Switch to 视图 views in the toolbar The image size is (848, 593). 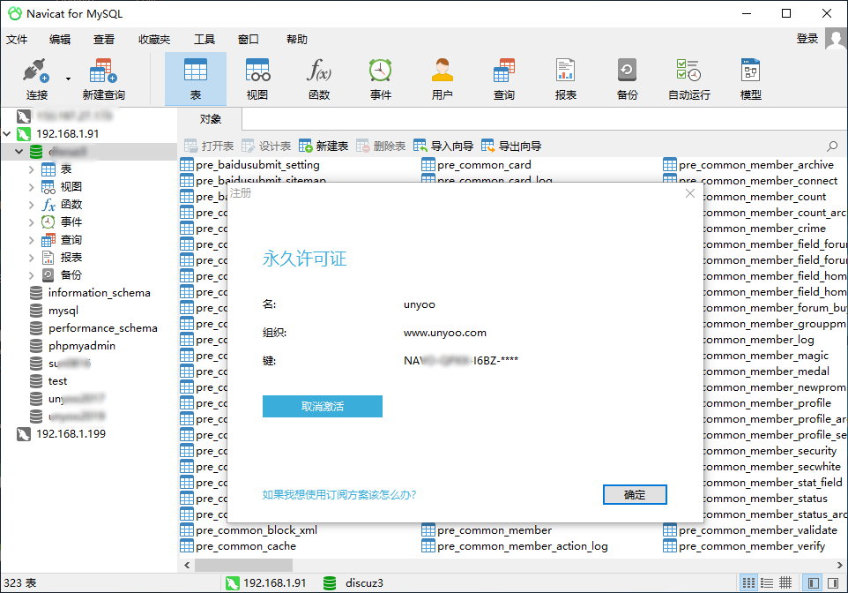(x=257, y=79)
